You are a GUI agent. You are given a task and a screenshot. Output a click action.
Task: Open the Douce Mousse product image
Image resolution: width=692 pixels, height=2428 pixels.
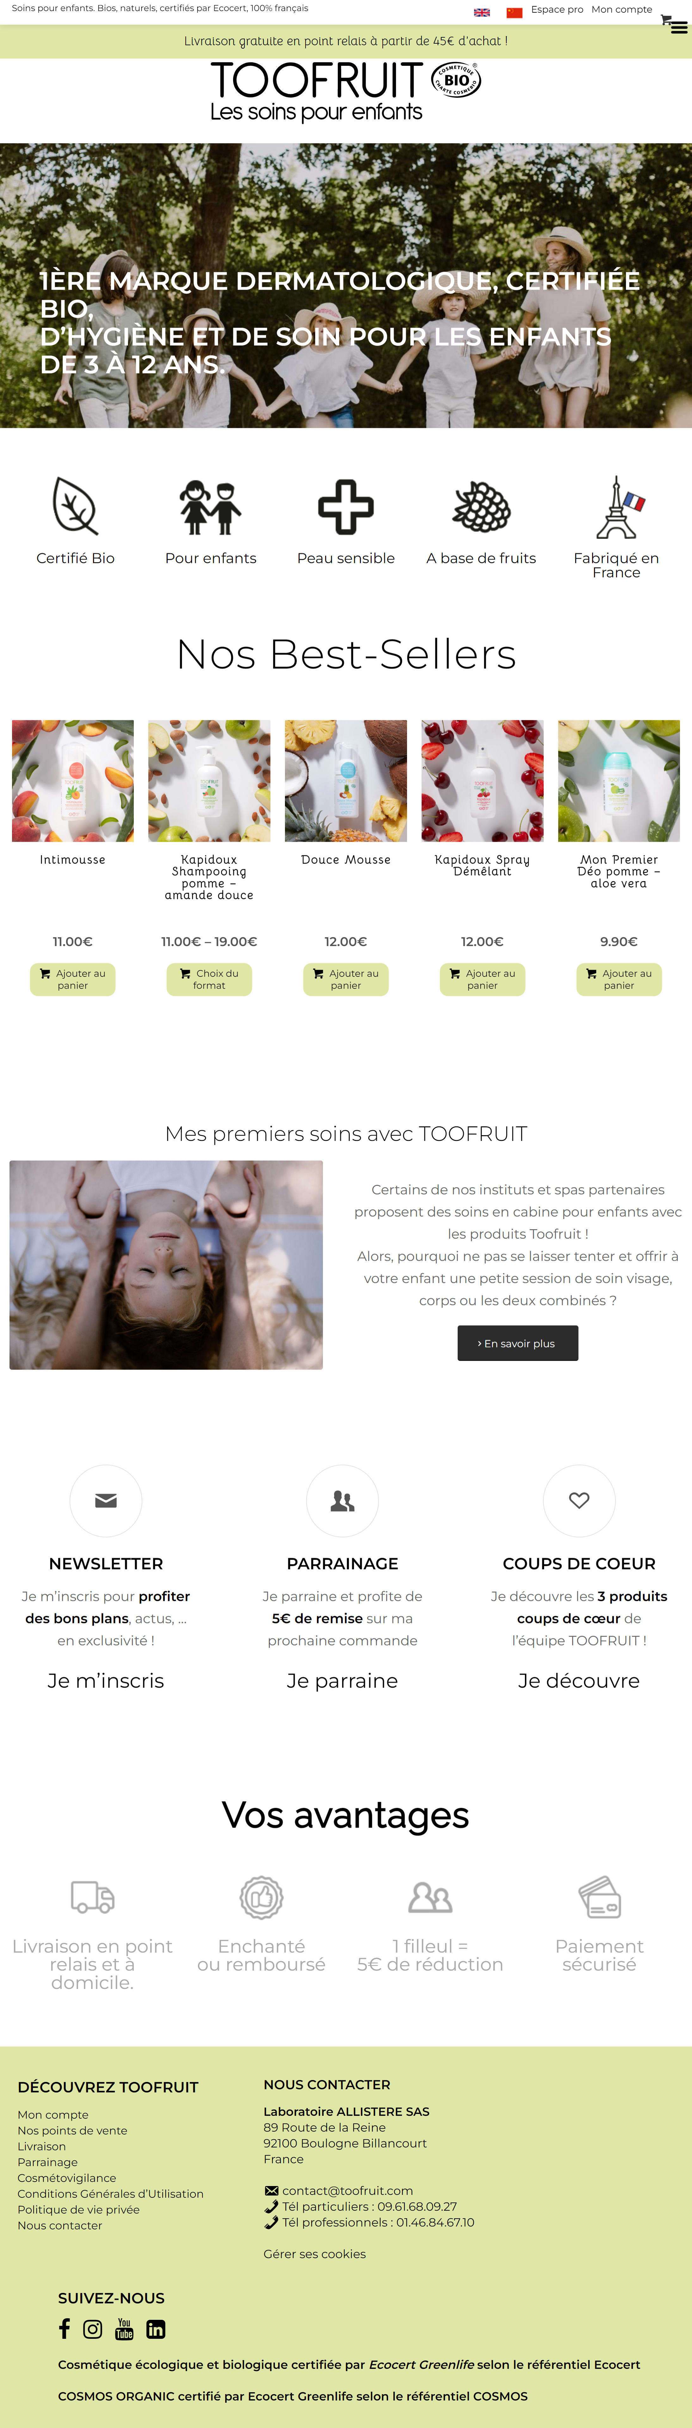[x=346, y=780]
